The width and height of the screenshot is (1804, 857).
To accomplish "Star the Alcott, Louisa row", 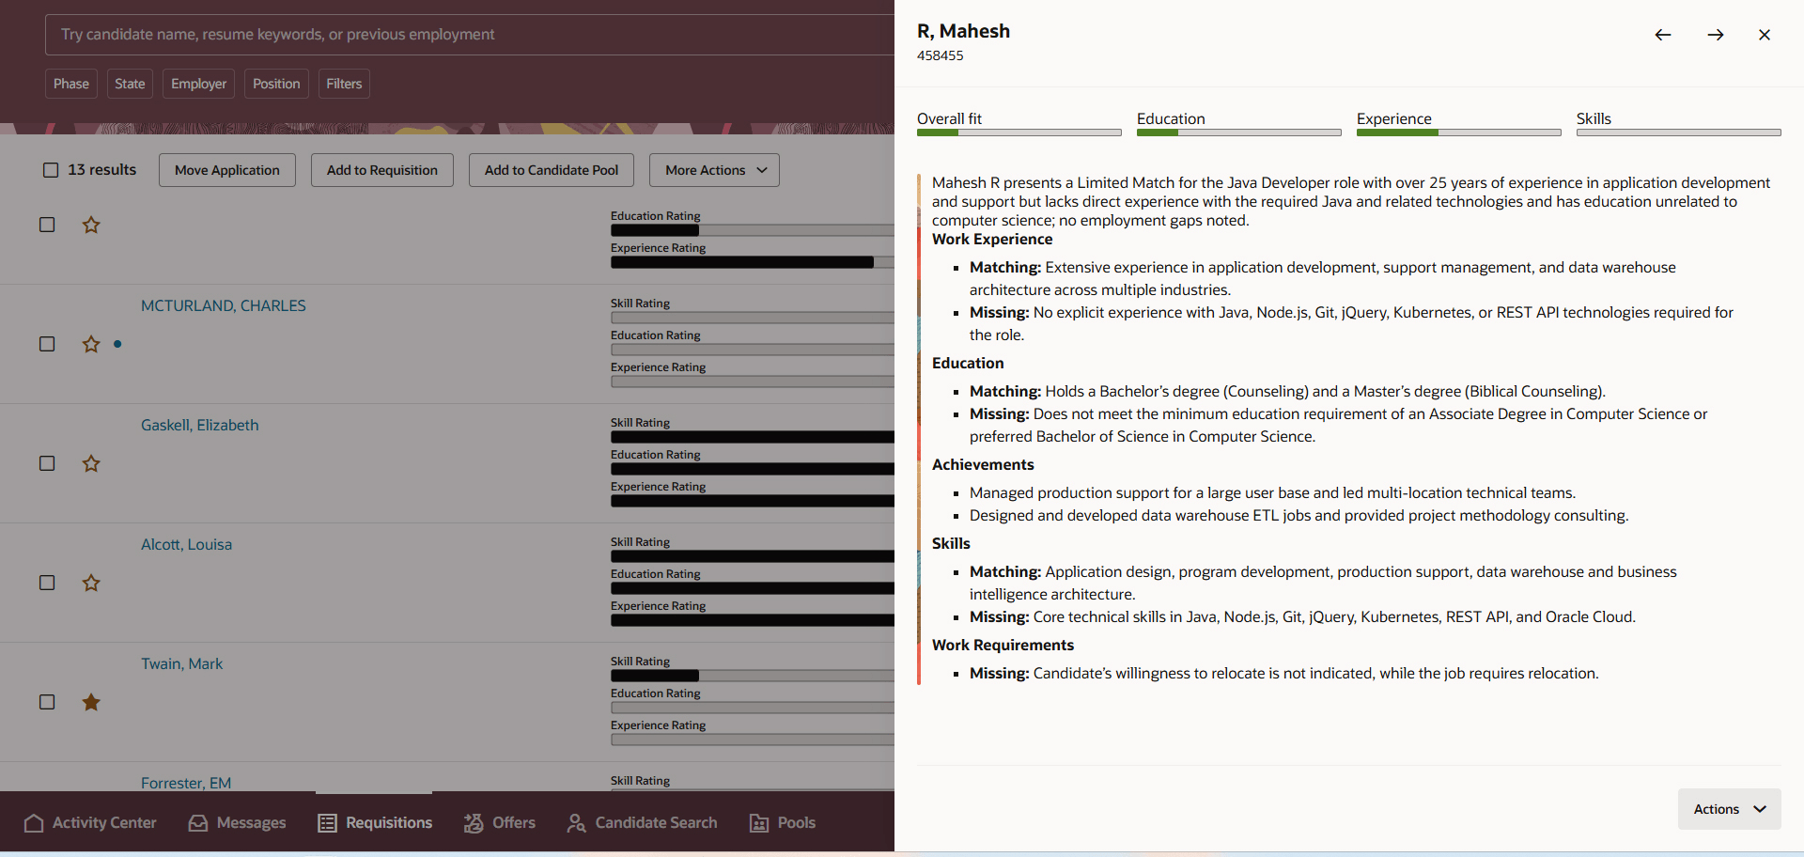I will pyautogui.click(x=91, y=583).
